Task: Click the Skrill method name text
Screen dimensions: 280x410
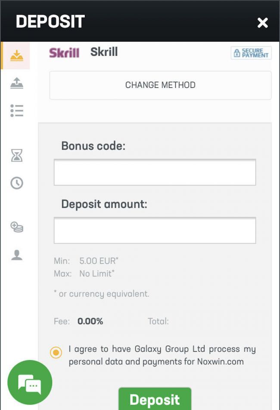Action: pos(104,52)
